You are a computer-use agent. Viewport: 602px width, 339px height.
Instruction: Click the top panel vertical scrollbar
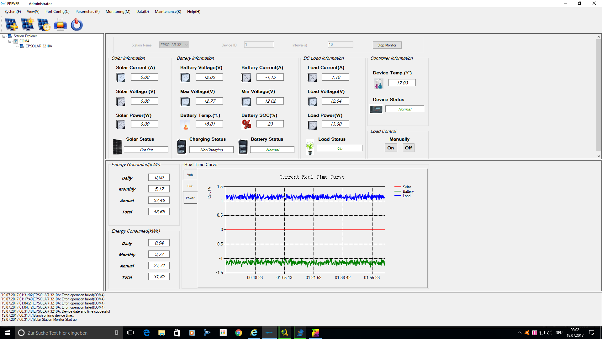(599, 94)
